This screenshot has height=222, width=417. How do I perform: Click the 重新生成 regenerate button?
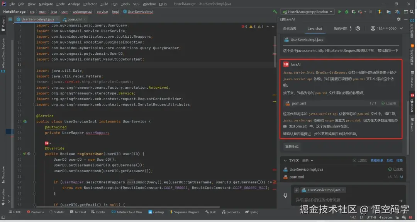tap(292, 146)
